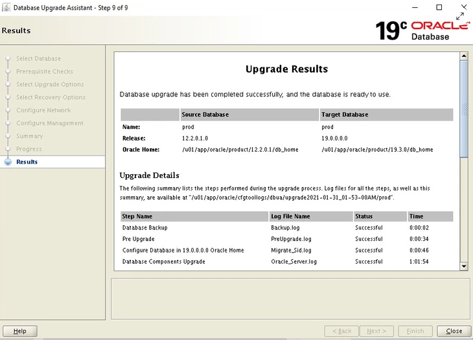Click the source Oracle Home path 12.2.0.1

(x=240, y=150)
